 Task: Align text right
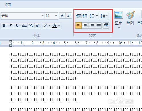tap(92, 25)
